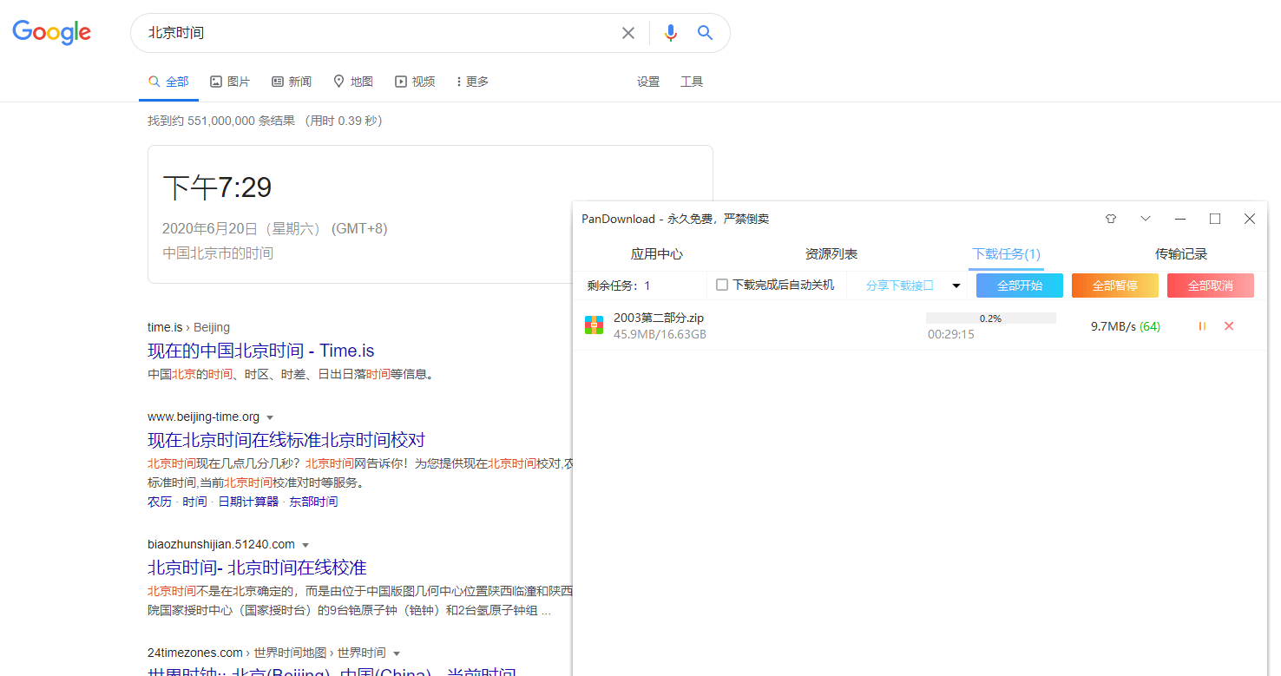Switch to 传输记录 tab
The image size is (1281, 676).
pyautogui.click(x=1180, y=254)
